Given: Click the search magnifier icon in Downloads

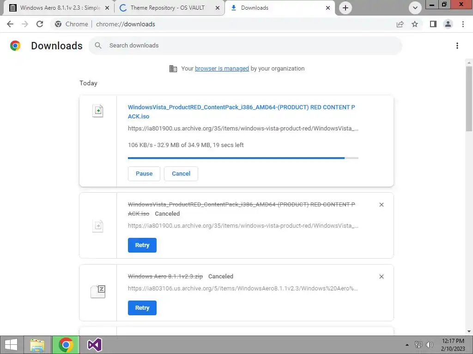Looking at the screenshot, I should pyautogui.click(x=98, y=46).
